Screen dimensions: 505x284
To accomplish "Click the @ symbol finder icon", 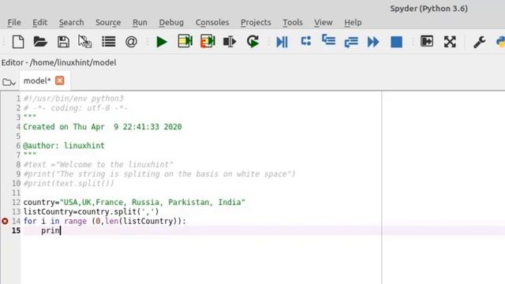I will (131, 42).
